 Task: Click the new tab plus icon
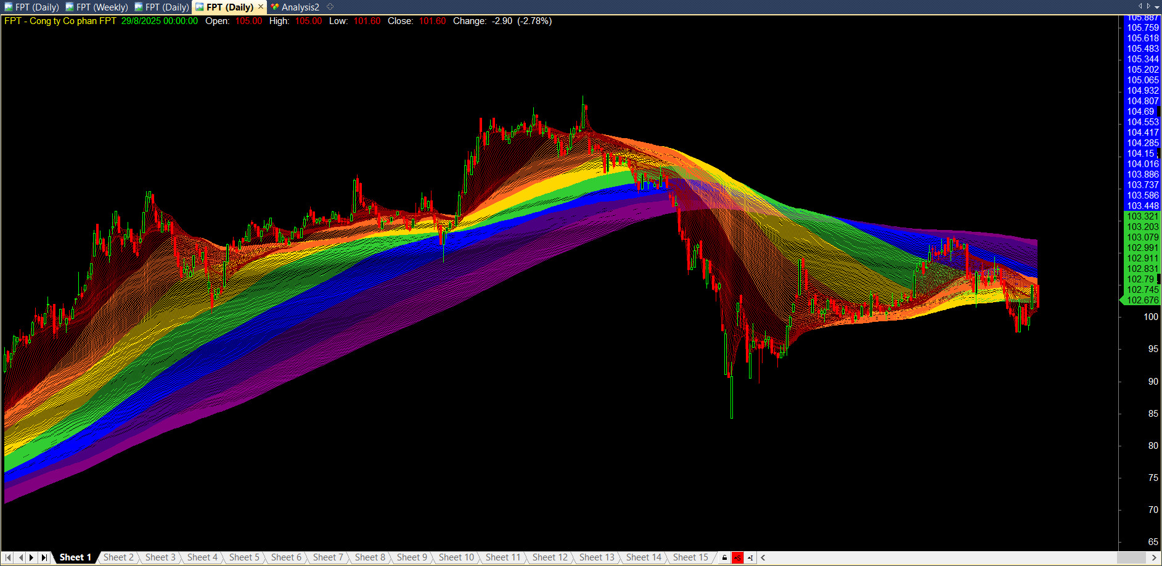point(330,7)
